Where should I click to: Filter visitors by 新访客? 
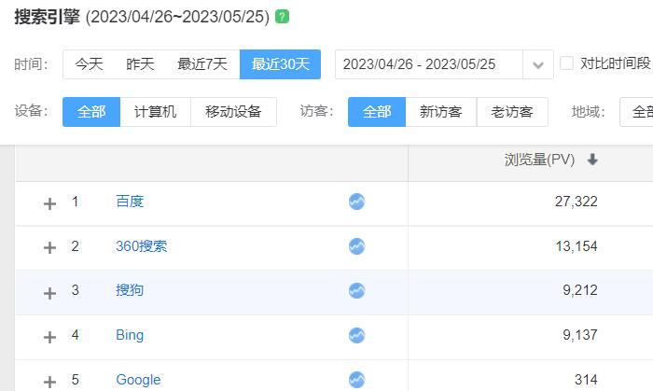pyautogui.click(x=440, y=112)
